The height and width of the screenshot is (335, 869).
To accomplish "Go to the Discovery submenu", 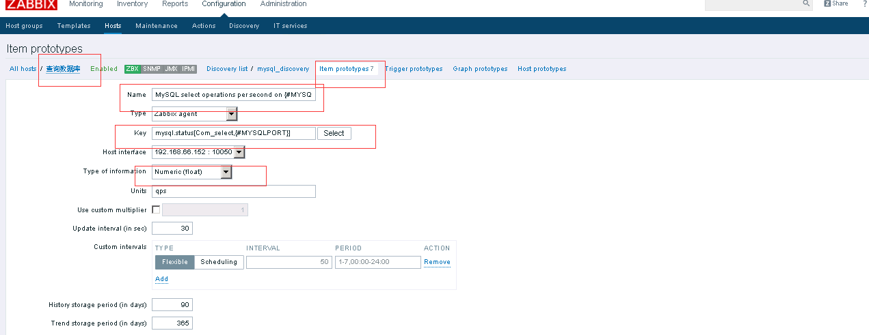I will (244, 26).
